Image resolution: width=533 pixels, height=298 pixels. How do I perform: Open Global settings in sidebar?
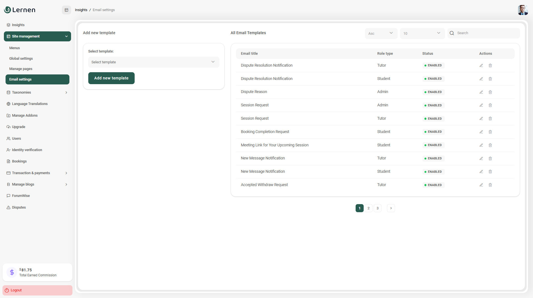(x=21, y=59)
